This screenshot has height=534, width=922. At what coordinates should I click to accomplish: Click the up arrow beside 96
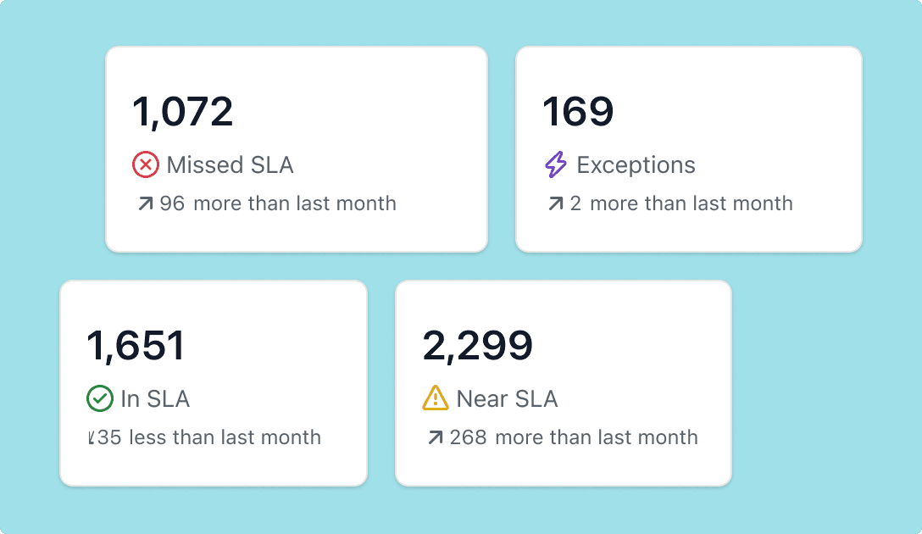click(145, 203)
